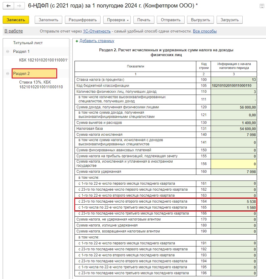The image size is (266, 279).
Task: Click the line 192 value field
Action: pos(234,249)
